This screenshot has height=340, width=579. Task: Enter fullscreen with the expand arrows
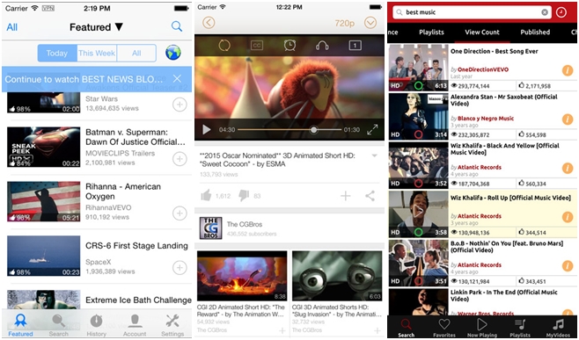coord(372,129)
